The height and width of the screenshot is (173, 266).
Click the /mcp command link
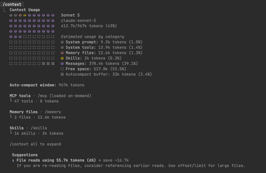point(42,96)
